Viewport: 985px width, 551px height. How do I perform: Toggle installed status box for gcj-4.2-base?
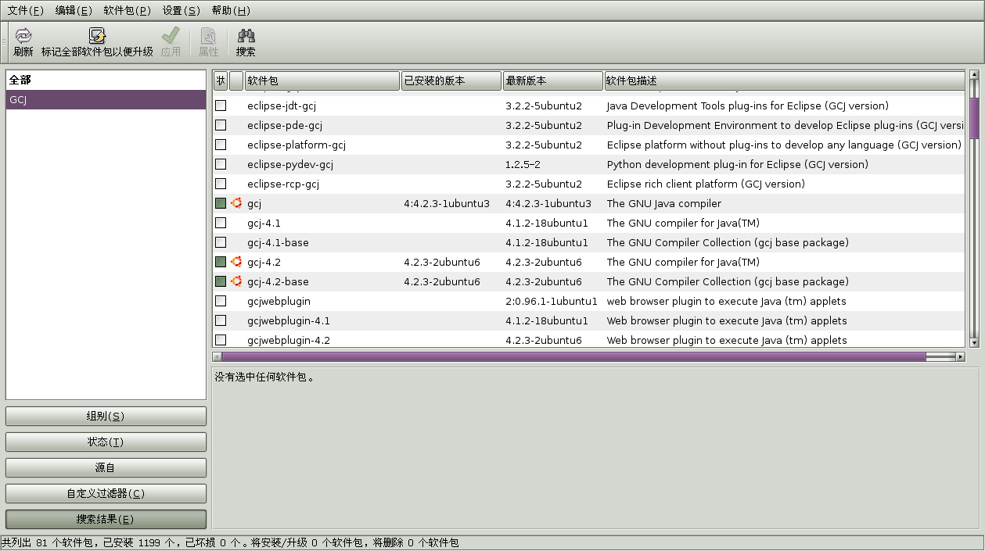tap(221, 281)
